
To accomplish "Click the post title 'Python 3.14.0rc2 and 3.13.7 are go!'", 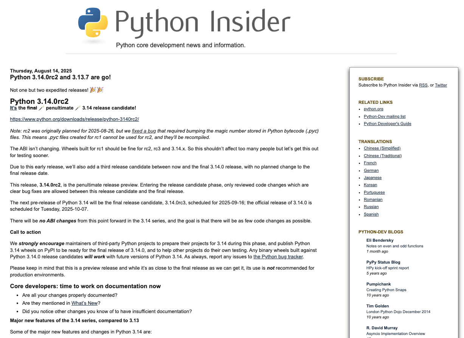I will (61, 77).
